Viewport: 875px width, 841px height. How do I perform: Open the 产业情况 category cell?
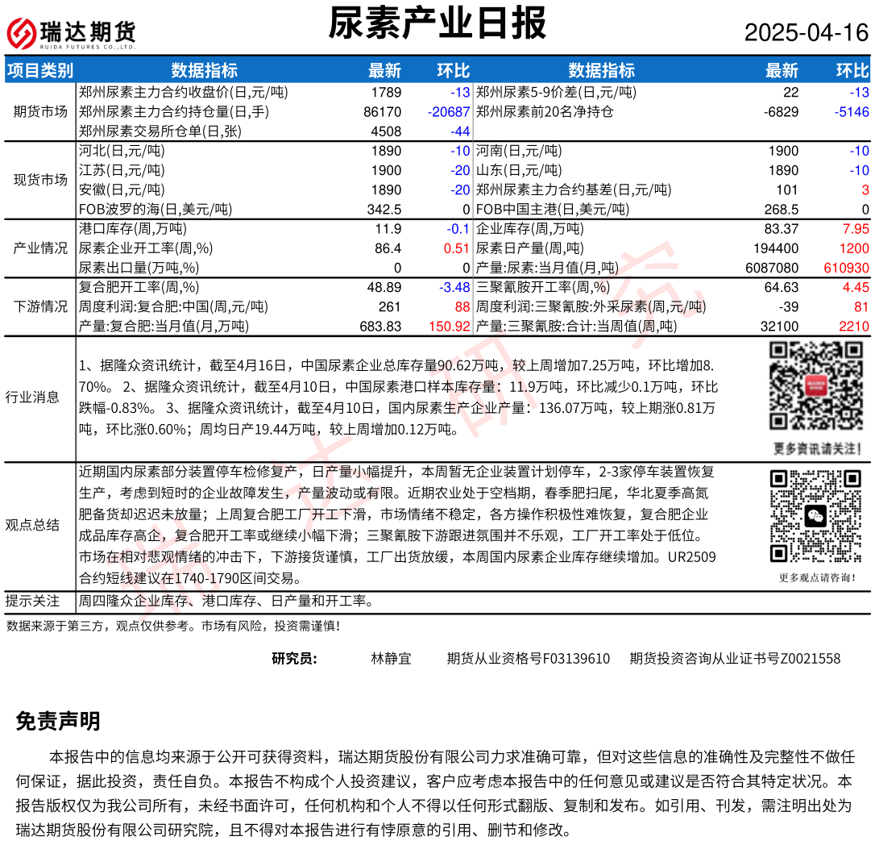click(x=40, y=248)
